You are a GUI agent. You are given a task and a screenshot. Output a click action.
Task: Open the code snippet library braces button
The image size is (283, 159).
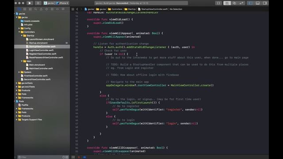(218, 3)
